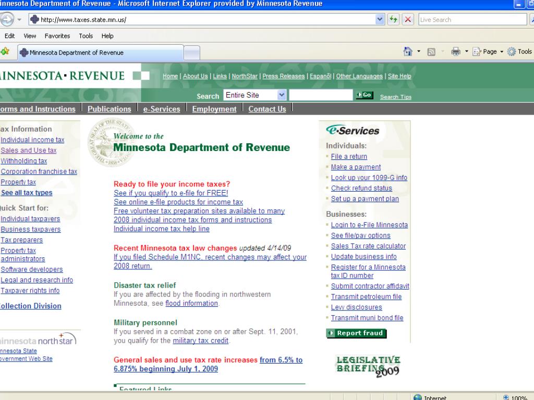Click the e-Services logo

(353, 130)
